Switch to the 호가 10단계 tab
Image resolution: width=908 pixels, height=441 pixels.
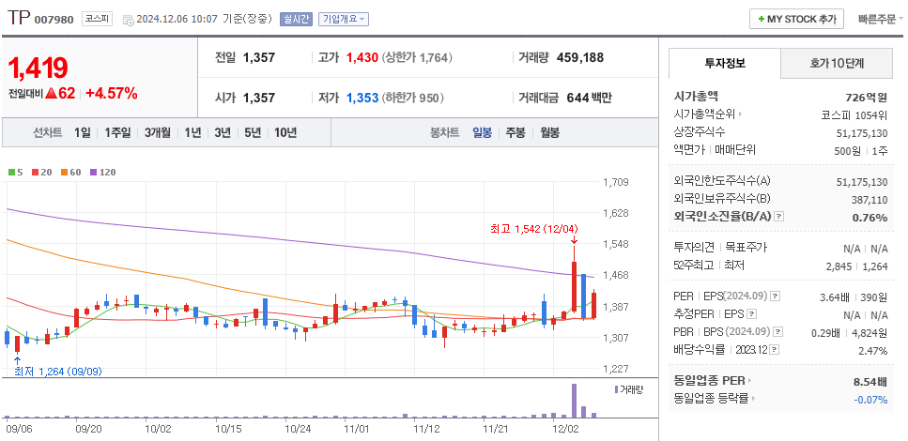point(837,64)
